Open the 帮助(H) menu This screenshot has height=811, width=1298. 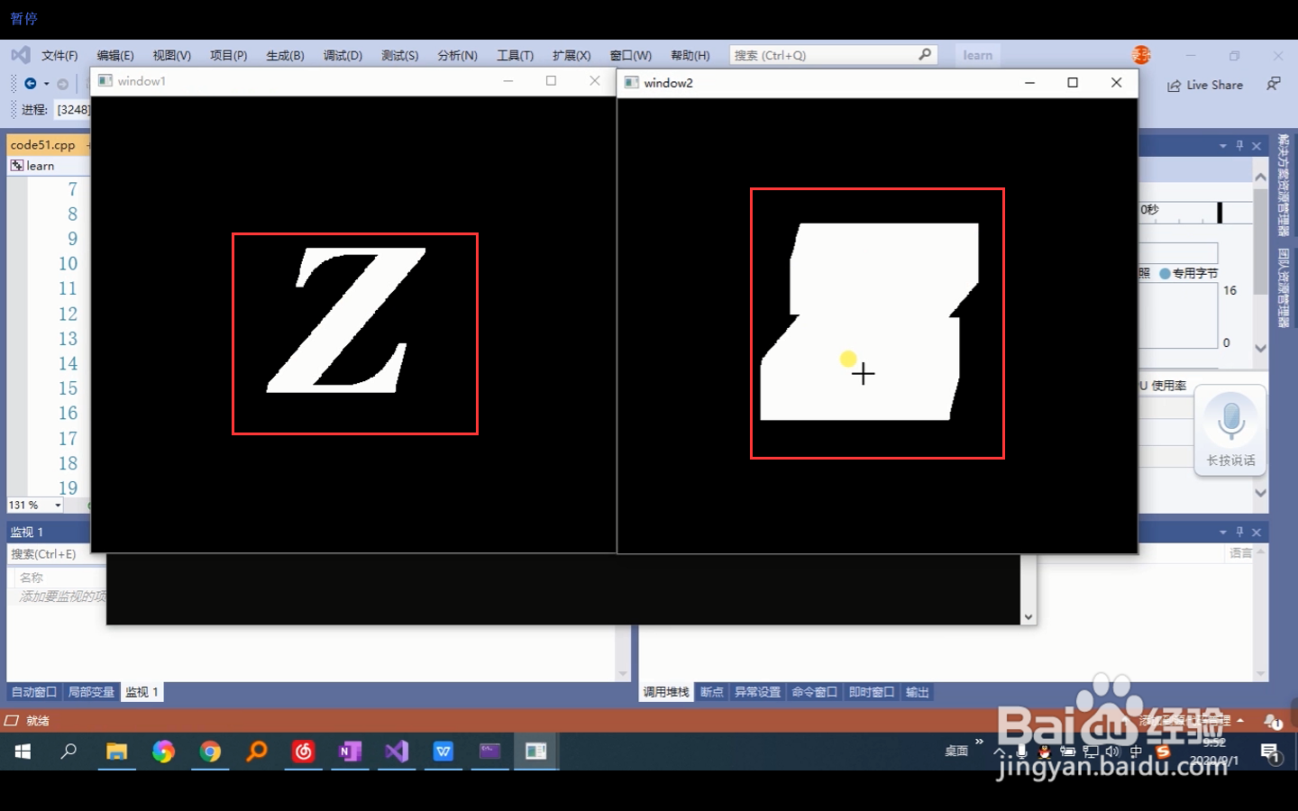coord(690,55)
